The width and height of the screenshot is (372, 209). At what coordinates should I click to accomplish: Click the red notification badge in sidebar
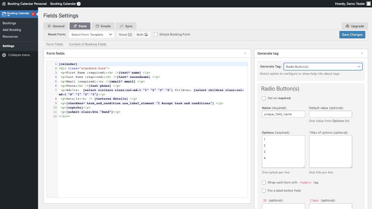pyautogui.click(x=33, y=14)
